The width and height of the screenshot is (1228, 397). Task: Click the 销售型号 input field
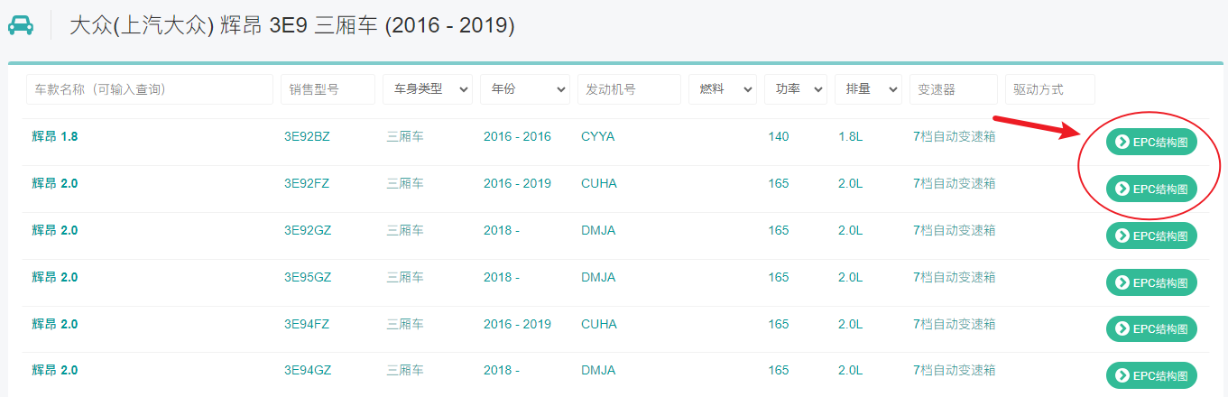point(328,89)
